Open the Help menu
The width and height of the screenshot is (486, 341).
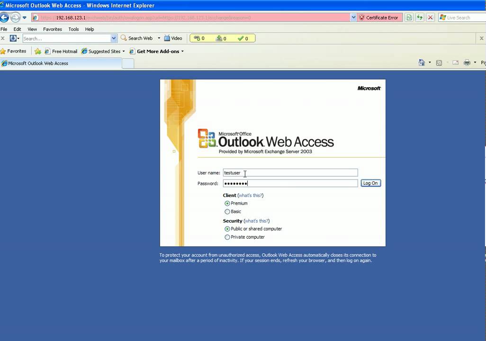coord(90,29)
